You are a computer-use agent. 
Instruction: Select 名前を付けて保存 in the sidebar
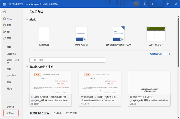pos(13,61)
